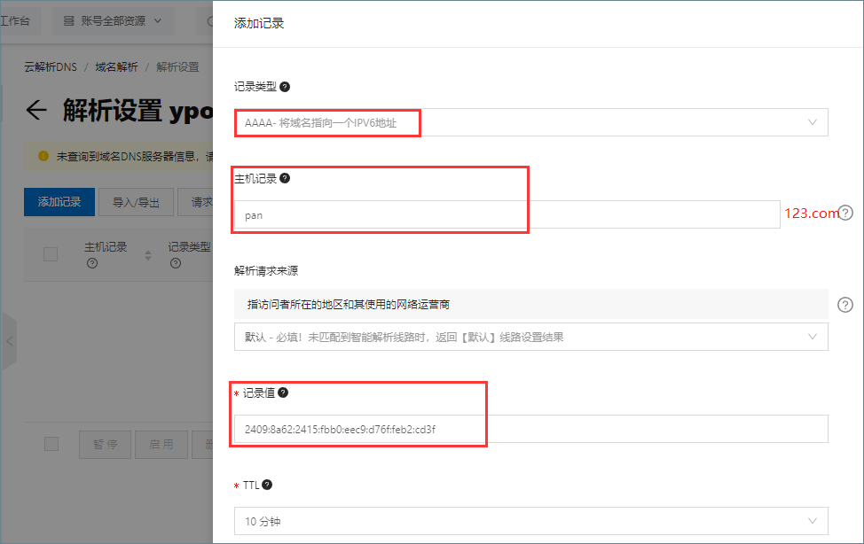Click the 添加记录 button
864x544 pixels.
pyautogui.click(x=59, y=202)
